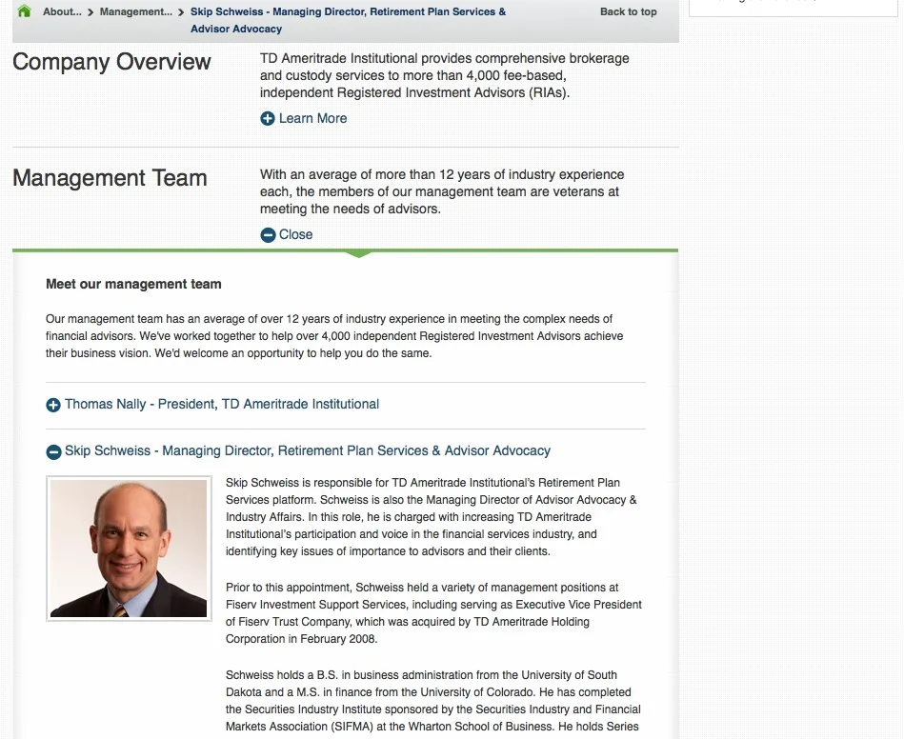The height and width of the screenshot is (739, 904).
Task: Go to Management... breadcrumb link
Action: tap(136, 11)
